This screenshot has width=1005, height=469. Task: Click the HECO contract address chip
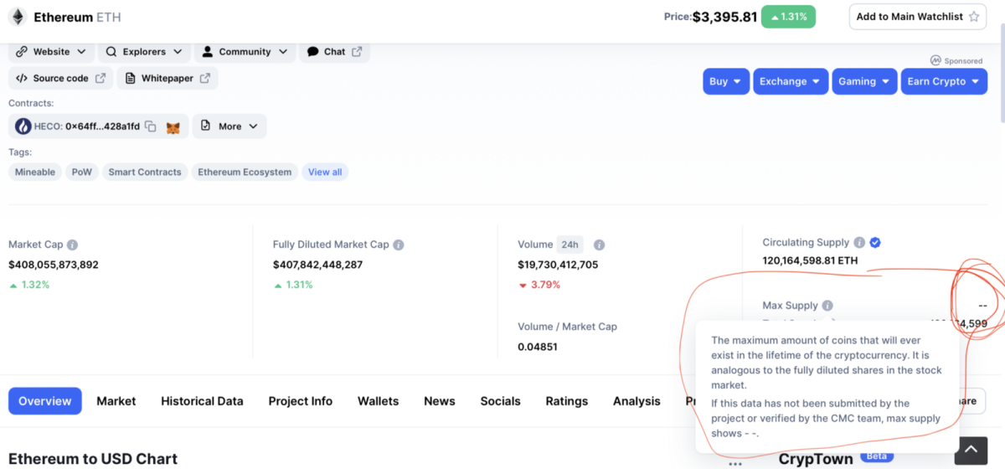pyautogui.click(x=99, y=126)
